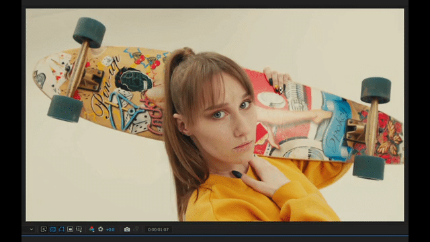430x242 pixels.
Task: Toggle mask and shape path visibility
Action: click(x=61, y=229)
